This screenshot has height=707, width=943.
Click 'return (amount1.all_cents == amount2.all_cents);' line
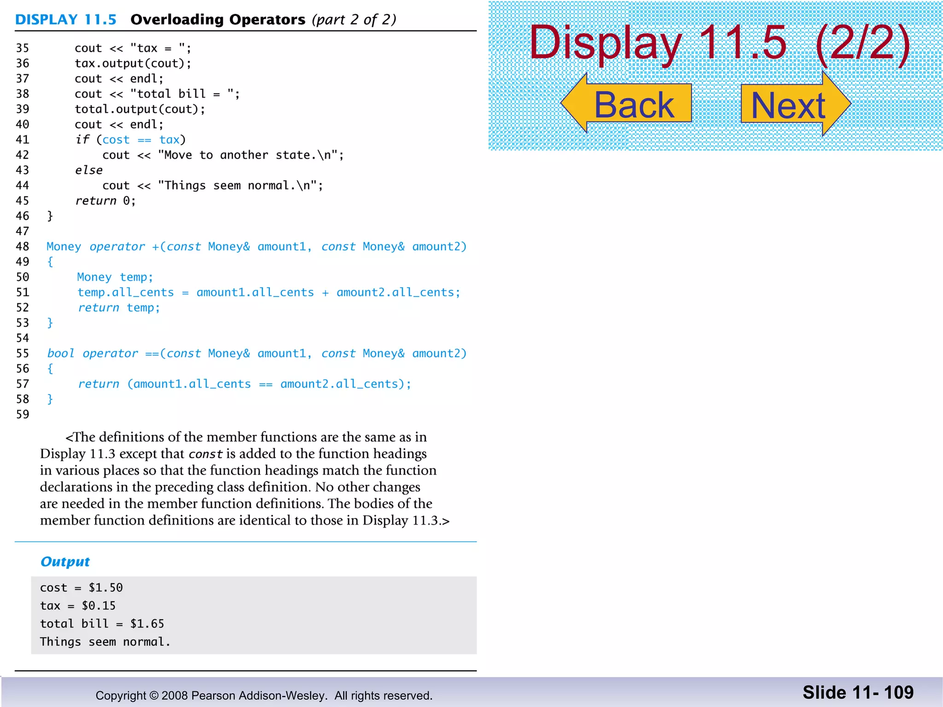pyautogui.click(x=244, y=384)
